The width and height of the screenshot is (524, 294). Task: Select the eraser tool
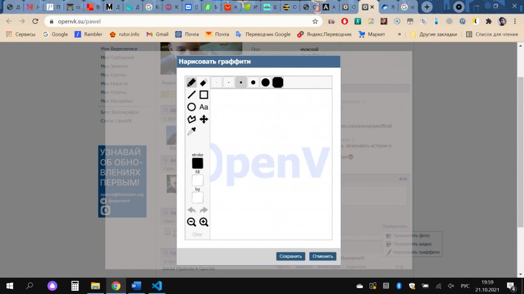[x=203, y=82]
